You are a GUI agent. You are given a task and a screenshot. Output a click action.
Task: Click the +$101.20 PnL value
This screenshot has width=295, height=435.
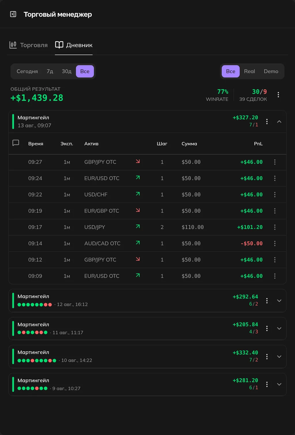tap(250, 227)
